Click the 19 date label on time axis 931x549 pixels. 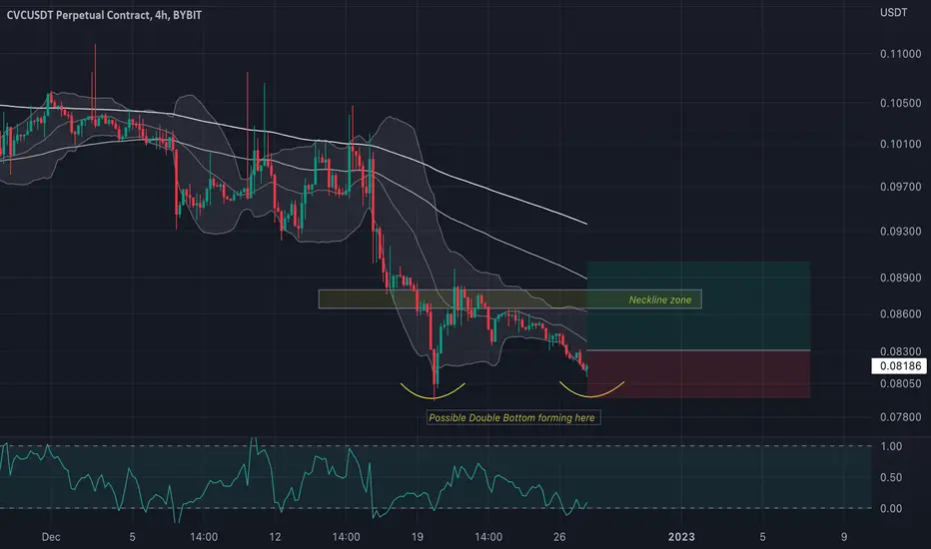click(417, 537)
